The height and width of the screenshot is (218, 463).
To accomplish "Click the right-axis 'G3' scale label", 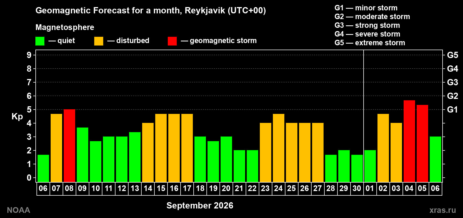I will tap(453, 82).
